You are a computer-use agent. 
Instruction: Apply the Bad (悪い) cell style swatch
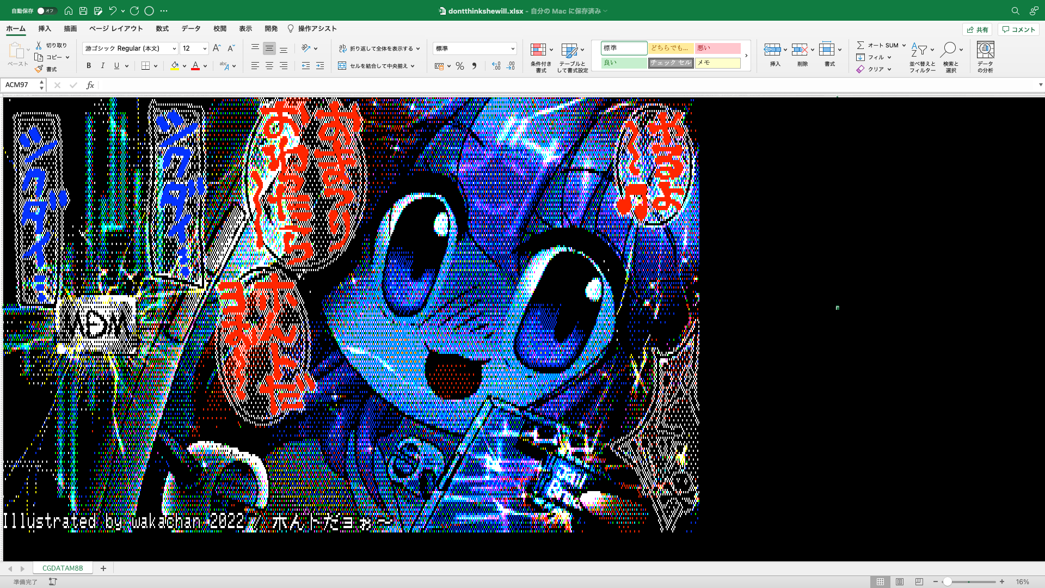pyautogui.click(x=718, y=48)
